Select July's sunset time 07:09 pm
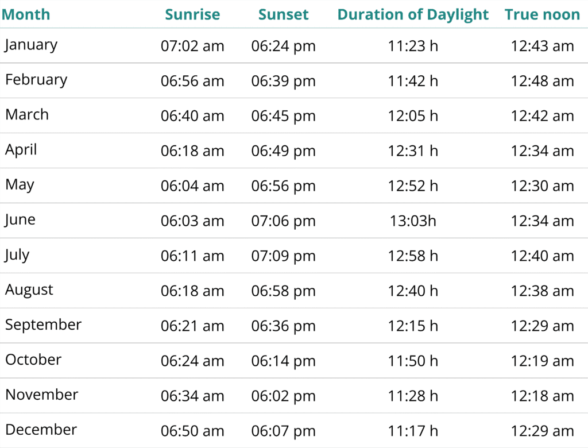The image size is (588, 448). [284, 256]
